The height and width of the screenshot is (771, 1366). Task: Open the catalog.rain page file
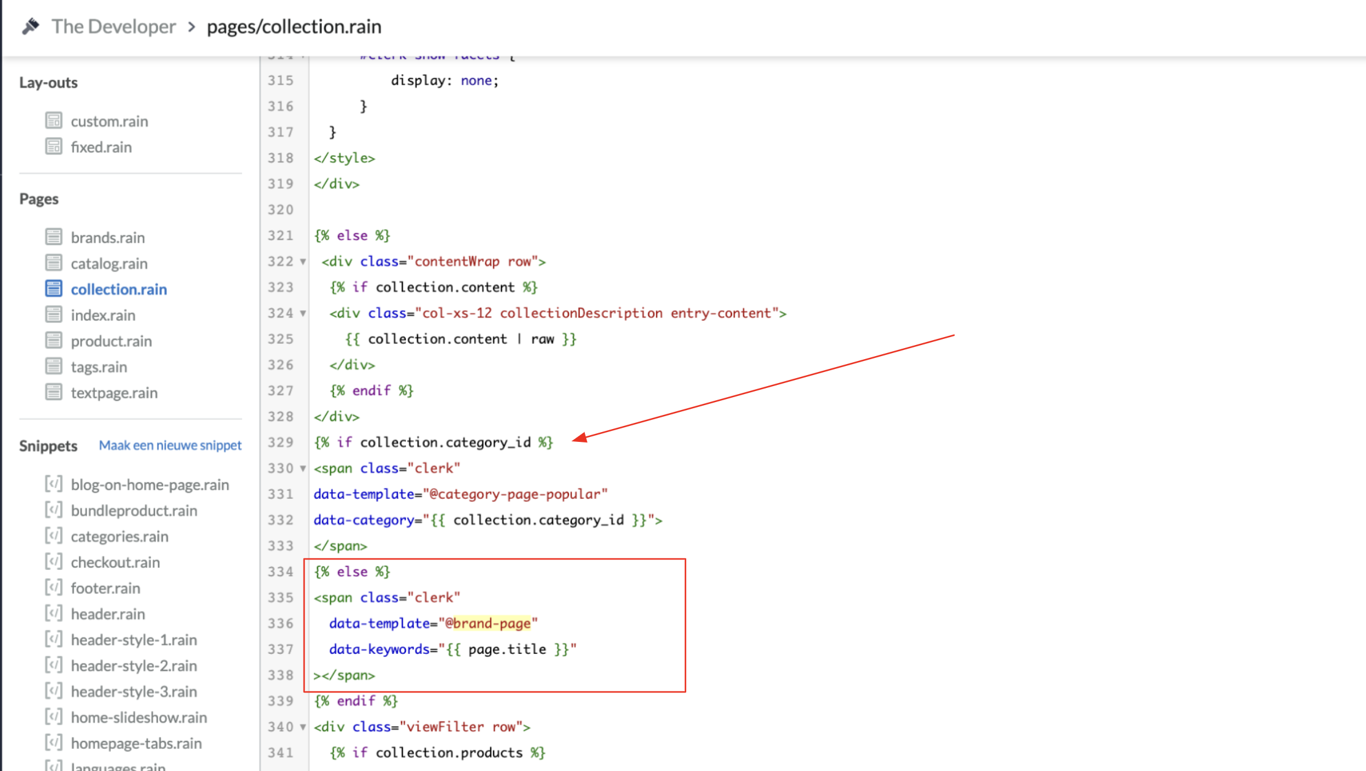[x=109, y=264]
